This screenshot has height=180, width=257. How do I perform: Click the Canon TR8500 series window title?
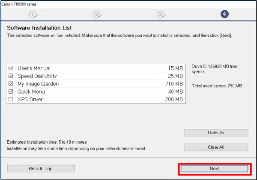(x=19, y=4)
